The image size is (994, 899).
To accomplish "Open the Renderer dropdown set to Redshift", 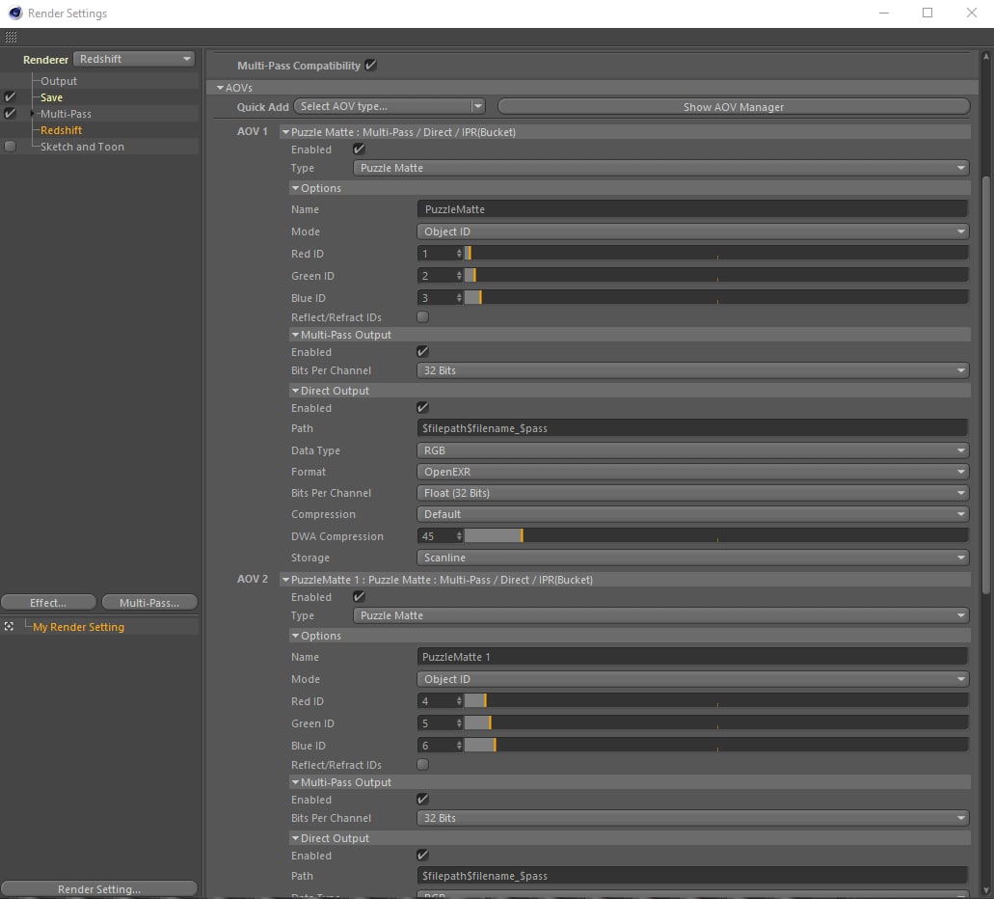I will point(134,59).
